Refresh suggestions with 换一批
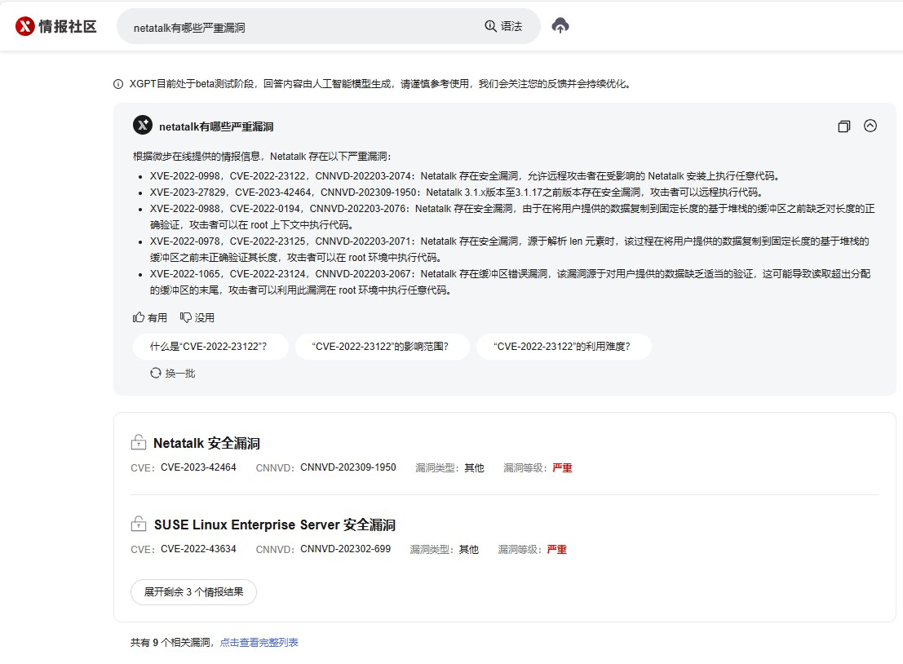Image resolution: width=903 pixels, height=664 pixels. [173, 373]
